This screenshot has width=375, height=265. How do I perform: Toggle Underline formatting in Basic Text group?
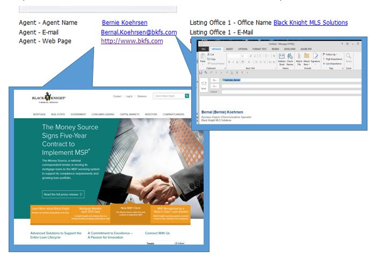tap(237, 62)
